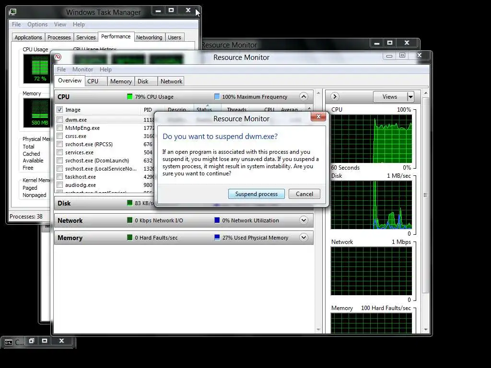Click the Disk section header label

pyautogui.click(x=64, y=203)
